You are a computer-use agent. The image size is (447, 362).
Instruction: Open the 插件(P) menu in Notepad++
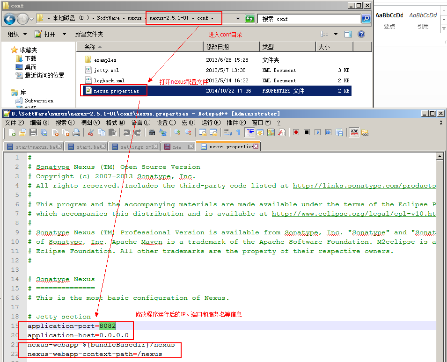click(236, 123)
